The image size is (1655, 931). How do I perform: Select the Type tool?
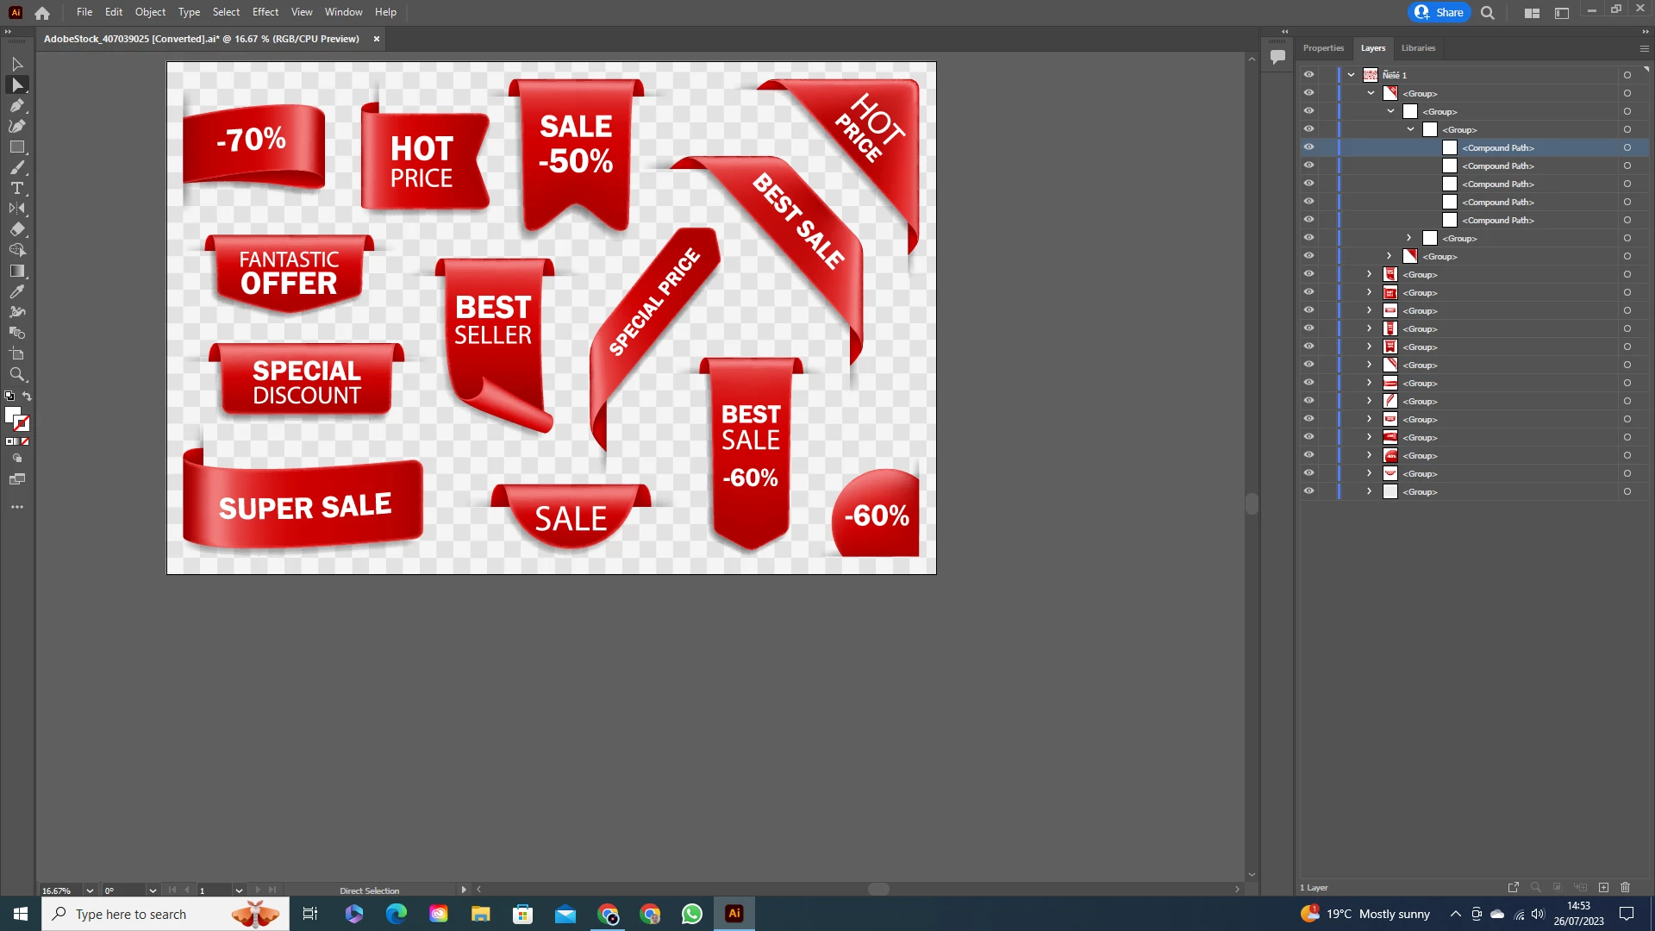click(16, 188)
